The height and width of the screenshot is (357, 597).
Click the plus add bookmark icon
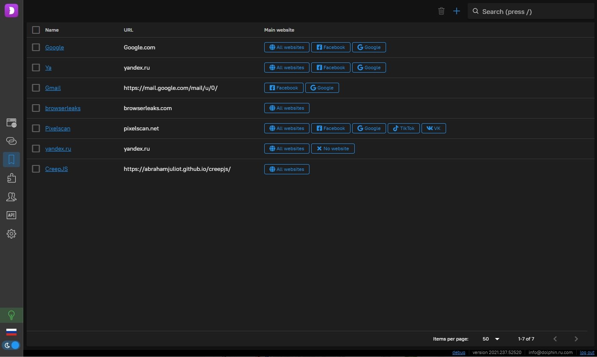point(457,11)
